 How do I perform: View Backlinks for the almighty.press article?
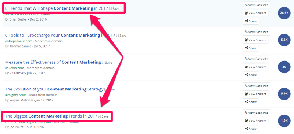256,86
